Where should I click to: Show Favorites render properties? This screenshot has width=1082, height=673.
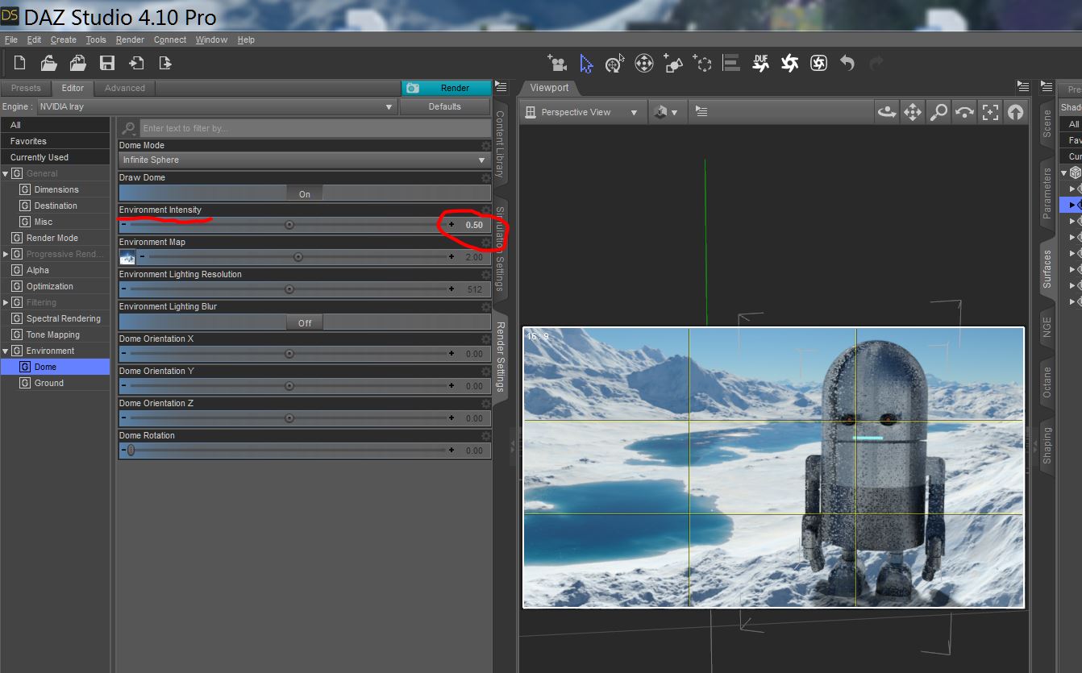click(55, 141)
